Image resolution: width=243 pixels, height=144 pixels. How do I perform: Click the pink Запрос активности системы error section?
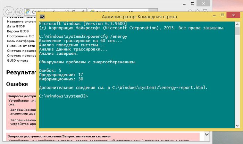coord(69,136)
